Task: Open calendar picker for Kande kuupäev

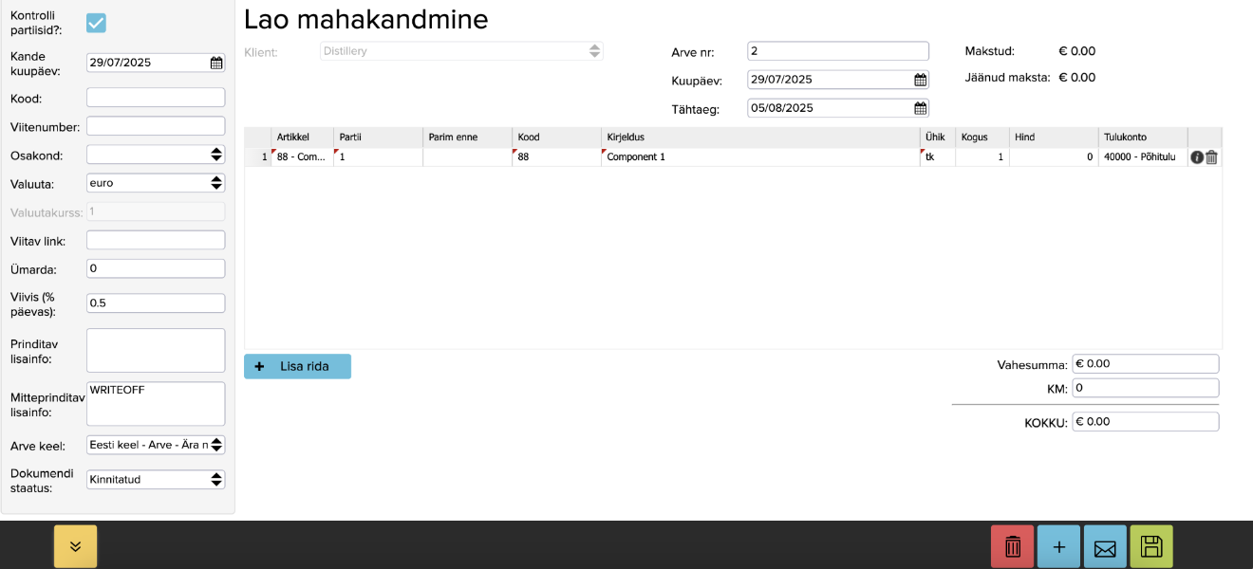Action: pos(216,64)
